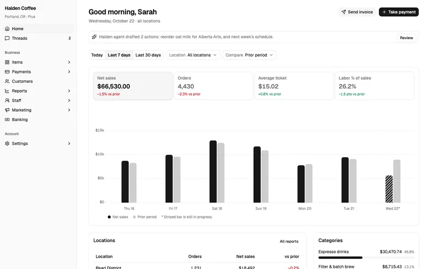Click the Fri 17 axis label
Viewport: 431px width, 269px height.
[x=173, y=209]
